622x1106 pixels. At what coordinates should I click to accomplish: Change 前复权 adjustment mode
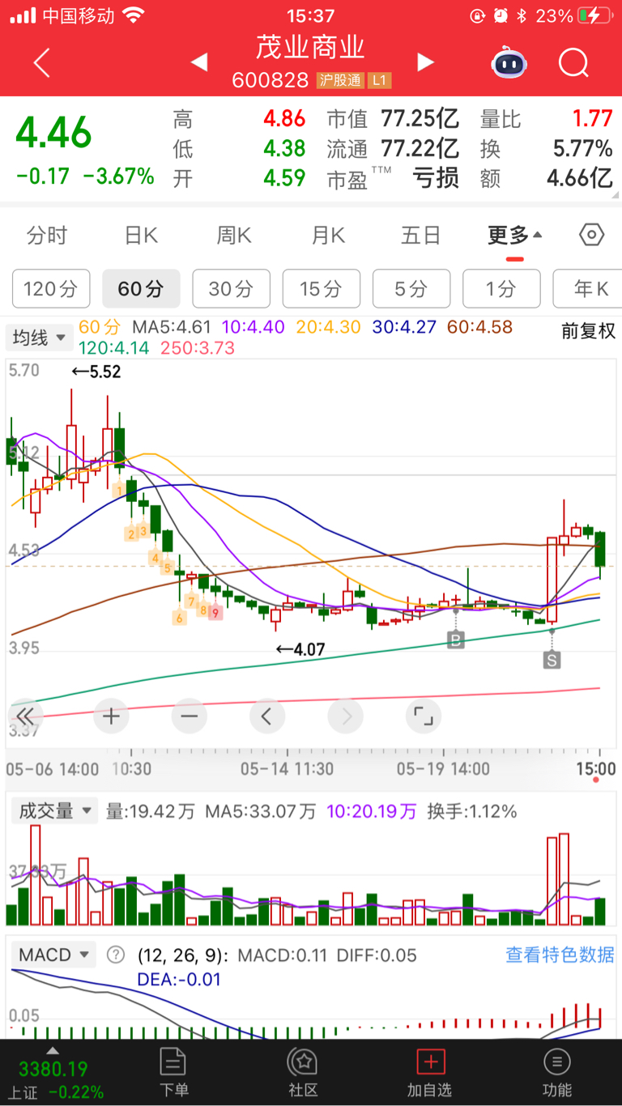(589, 330)
